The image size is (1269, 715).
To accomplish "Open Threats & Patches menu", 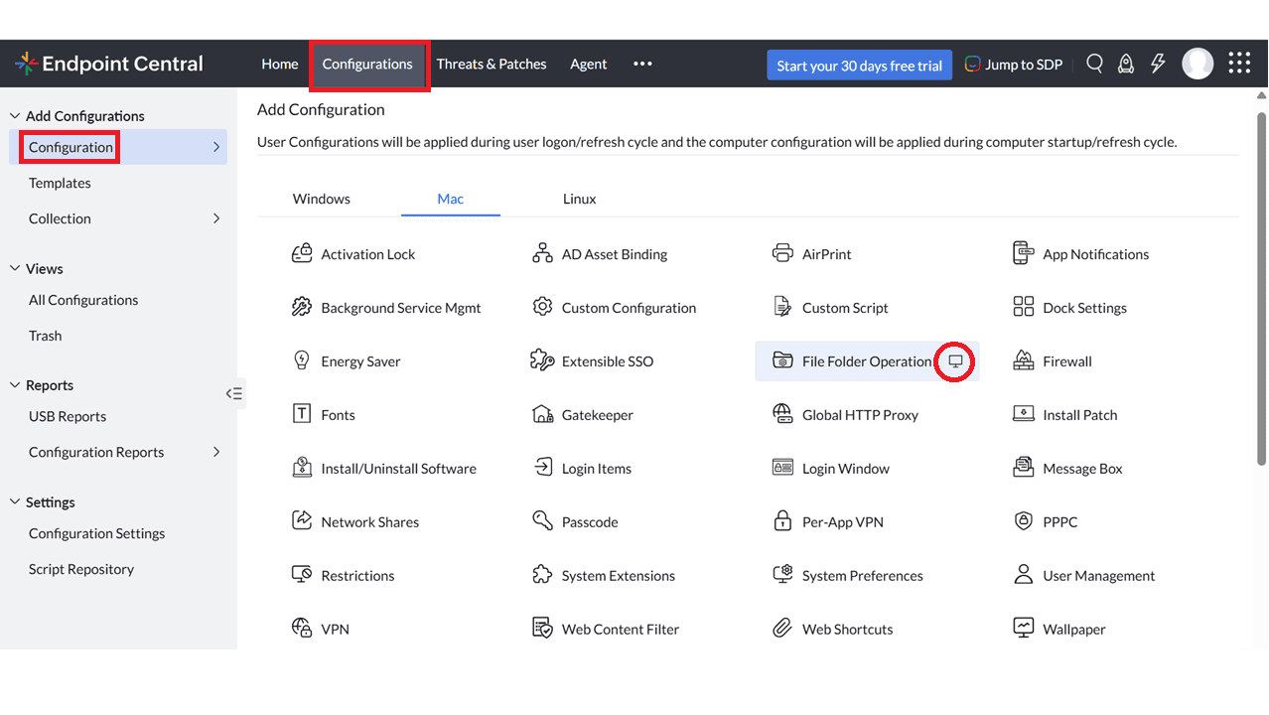I will (x=492, y=64).
